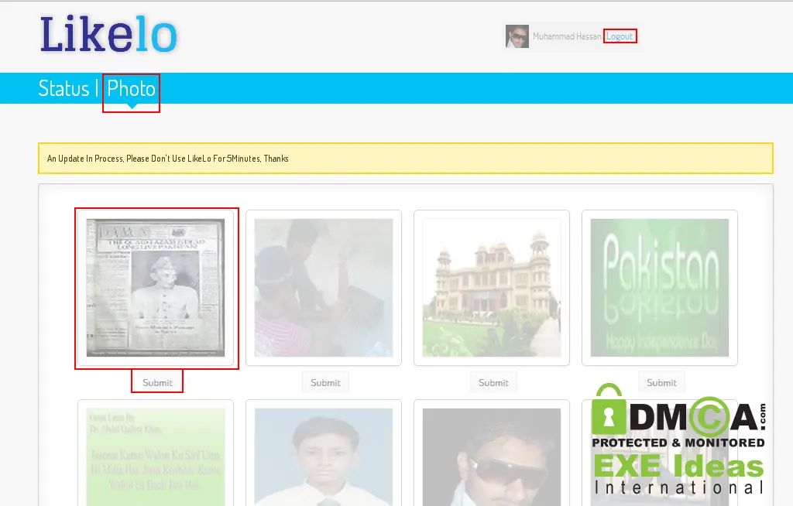Switch to the Status tab
Screen dimensions: 793x506
click(x=64, y=88)
